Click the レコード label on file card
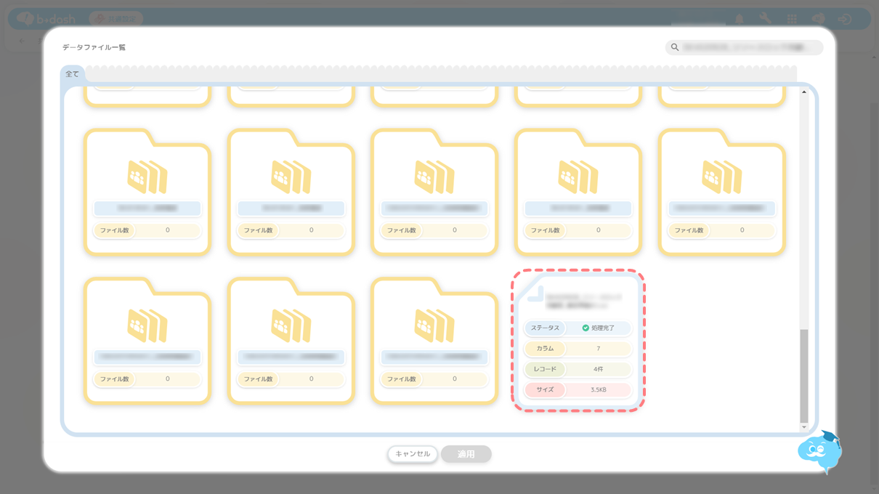879x494 pixels. pyautogui.click(x=545, y=369)
